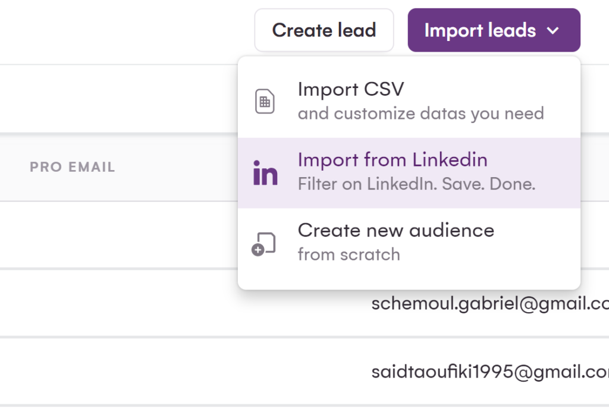Viewport: 609px width, 415px height.
Task: Select the Import CSV menu title
Action: pos(351,89)
